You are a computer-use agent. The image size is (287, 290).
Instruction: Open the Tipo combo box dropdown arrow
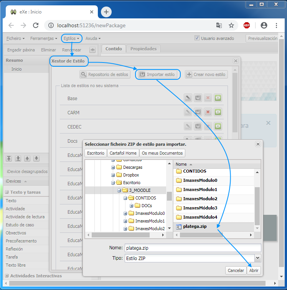pyautogui.click(x=257, y=259)
